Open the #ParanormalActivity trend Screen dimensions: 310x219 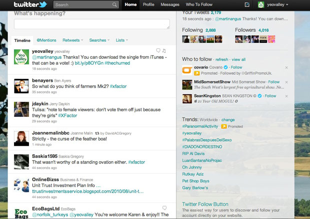[200, 126]
